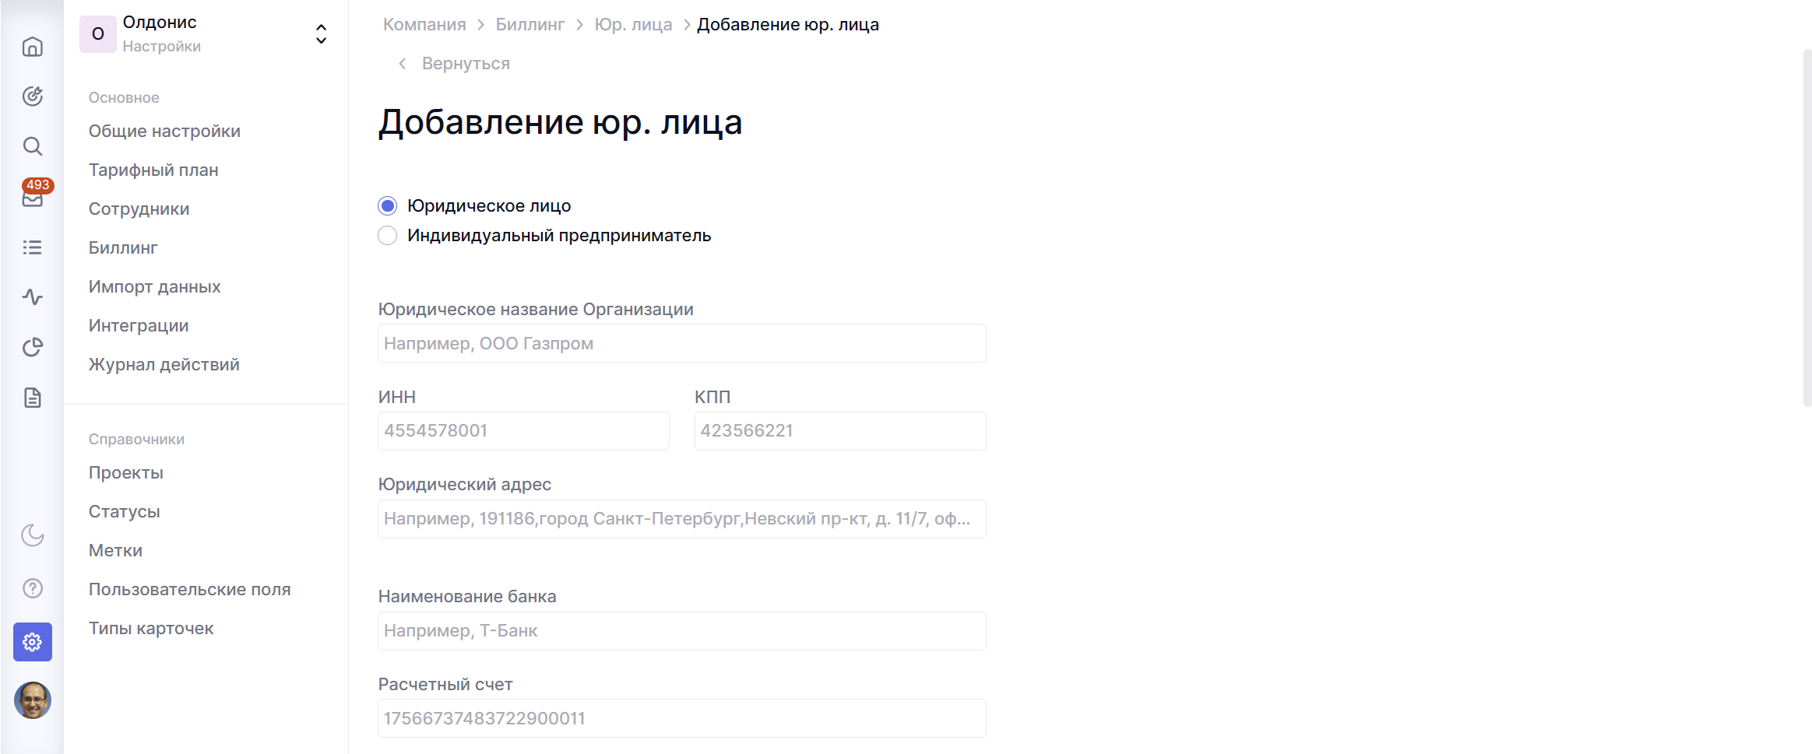Choose Индивидуальный предприниматель radio option

[x=388, y=236]
